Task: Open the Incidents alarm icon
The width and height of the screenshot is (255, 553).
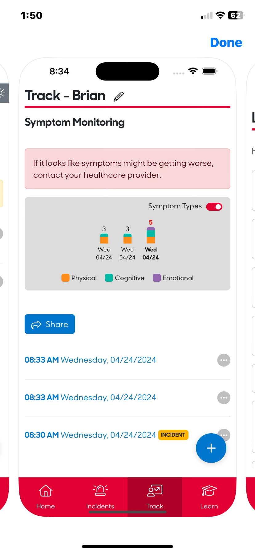Action: click(100, 490)
